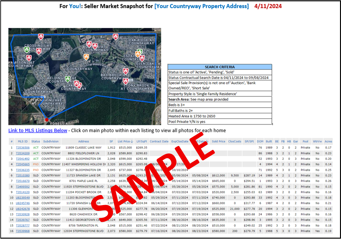Open MLS listing T3539767
Viewport: 341px width, 248px height.
click(x=23, y=220)
